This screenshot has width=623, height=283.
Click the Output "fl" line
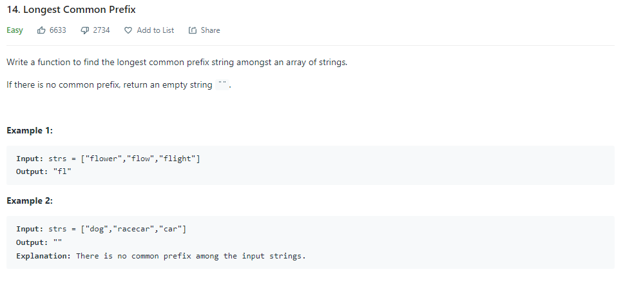coord(44,172)
